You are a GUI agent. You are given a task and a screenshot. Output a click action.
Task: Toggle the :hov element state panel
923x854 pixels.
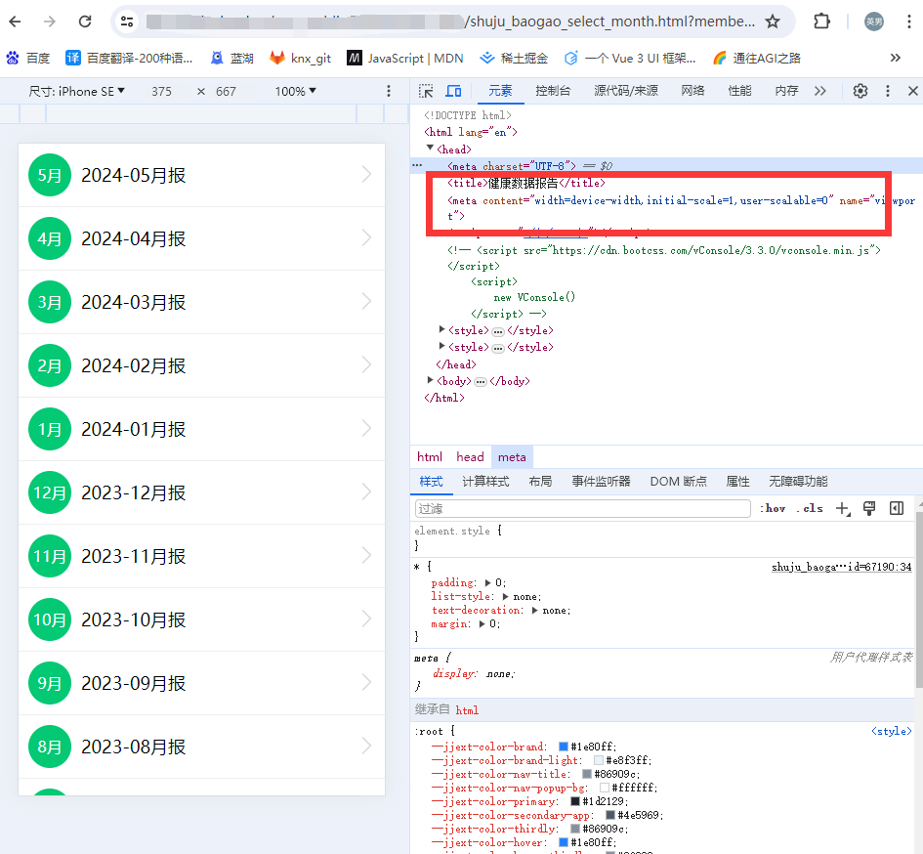pos(773,508)
